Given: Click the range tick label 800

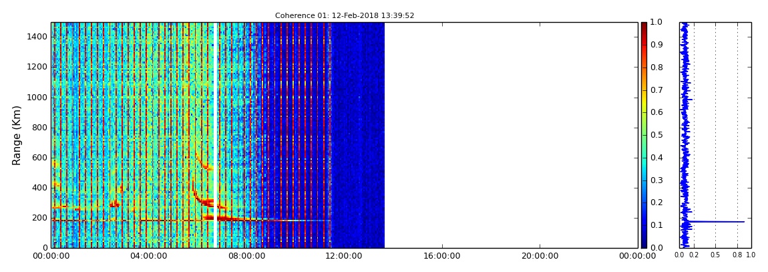Looking at the screenshot, I should [40, 128].
